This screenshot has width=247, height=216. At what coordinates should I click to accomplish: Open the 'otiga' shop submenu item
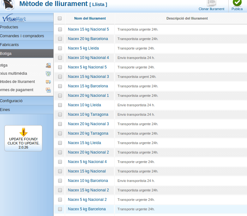(3, 65)
